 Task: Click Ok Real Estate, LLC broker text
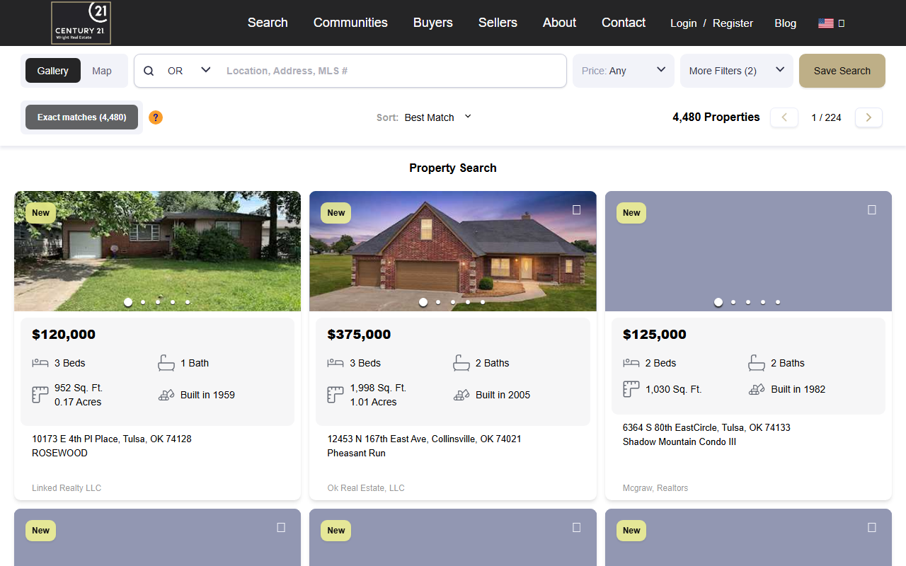[366, 488]
